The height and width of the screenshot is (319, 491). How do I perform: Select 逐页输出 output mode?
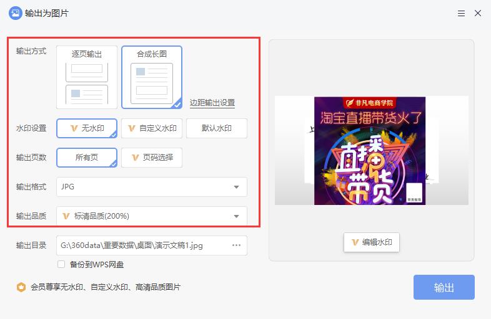pos(87,77)
